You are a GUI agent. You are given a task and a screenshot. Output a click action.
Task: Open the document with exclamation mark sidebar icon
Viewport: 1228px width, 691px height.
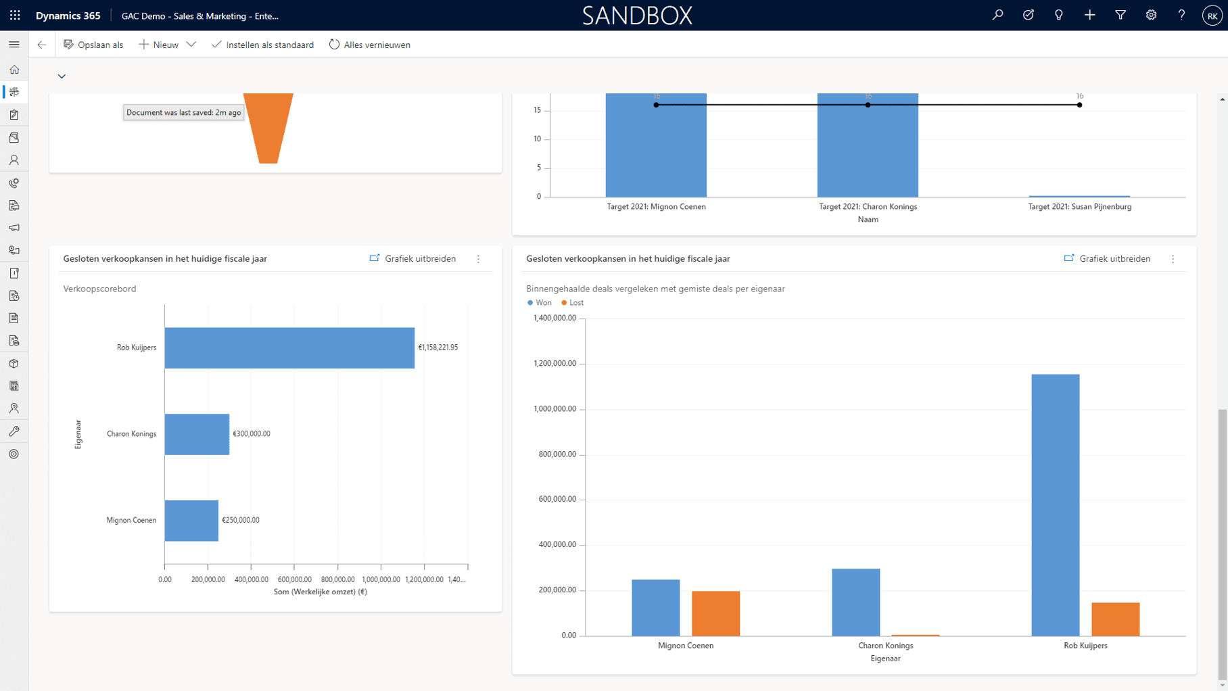pyautogui.click(x=14, y=273)
